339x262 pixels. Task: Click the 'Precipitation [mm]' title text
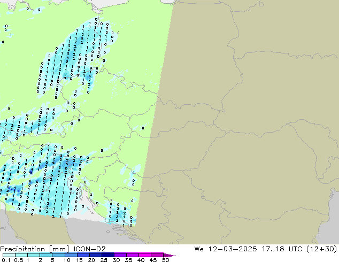pyautogui.click(x=35, y=249)
